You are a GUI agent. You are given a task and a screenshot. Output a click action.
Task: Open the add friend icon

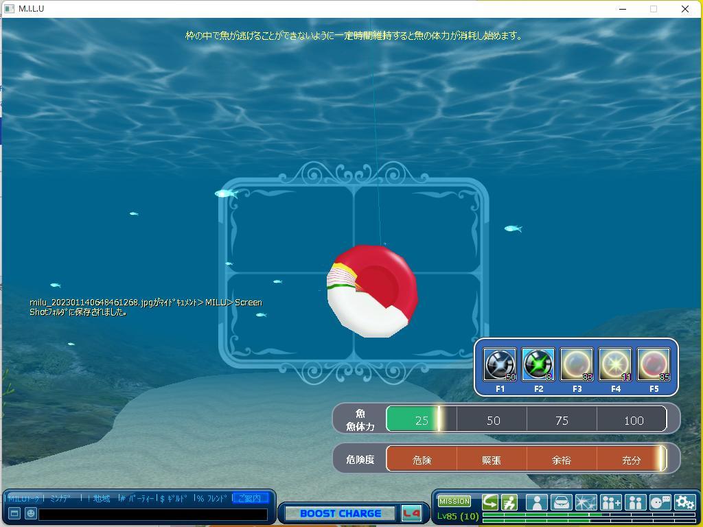click(610, 502)
